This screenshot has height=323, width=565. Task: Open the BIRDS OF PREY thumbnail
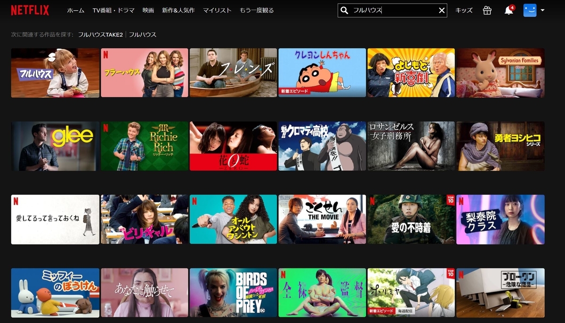click(233, 293)
